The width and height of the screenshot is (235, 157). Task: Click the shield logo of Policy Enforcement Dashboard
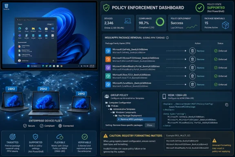(106, 8)
